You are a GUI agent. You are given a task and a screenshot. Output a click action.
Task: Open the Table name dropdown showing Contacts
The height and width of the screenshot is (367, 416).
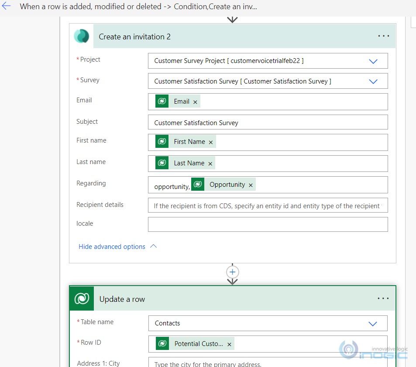pyautogui.click(x=373, y=323)
